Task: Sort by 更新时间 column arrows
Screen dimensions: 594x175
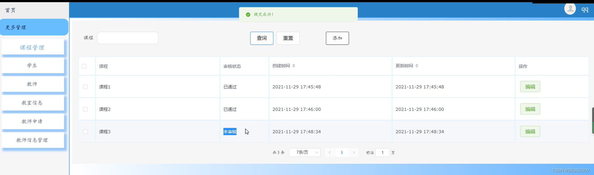Action: coord(417,66)
